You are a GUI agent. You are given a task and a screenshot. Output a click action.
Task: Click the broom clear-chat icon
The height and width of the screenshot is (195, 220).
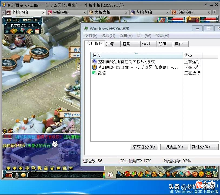[52, 168]
